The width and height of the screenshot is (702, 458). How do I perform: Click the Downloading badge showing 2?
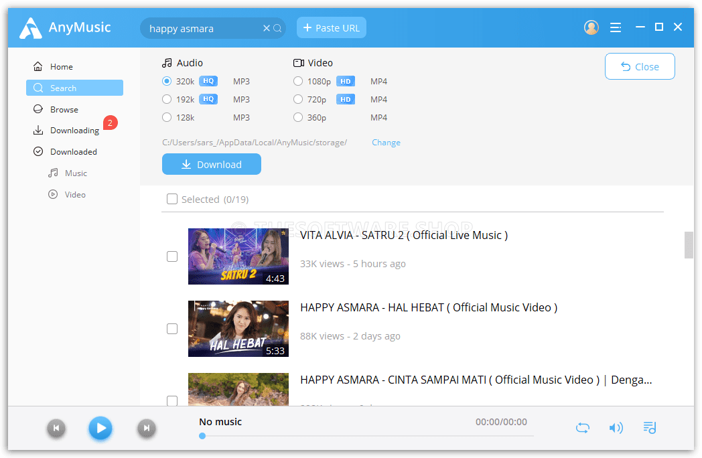(x=110, y=123)
